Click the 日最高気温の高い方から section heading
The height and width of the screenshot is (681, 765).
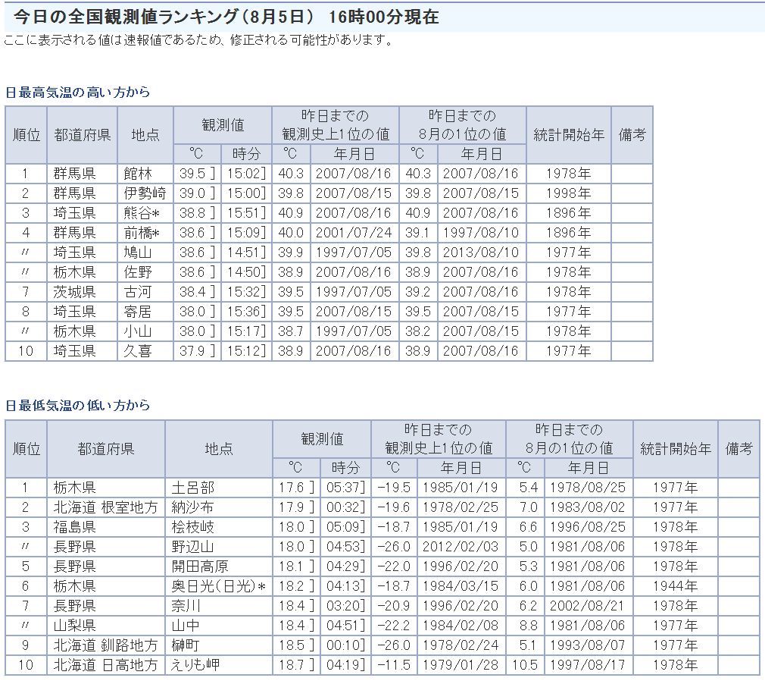click(78, 93)
